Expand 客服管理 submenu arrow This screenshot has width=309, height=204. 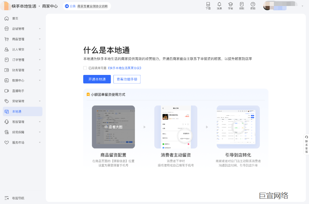click(x=40, y=122)
